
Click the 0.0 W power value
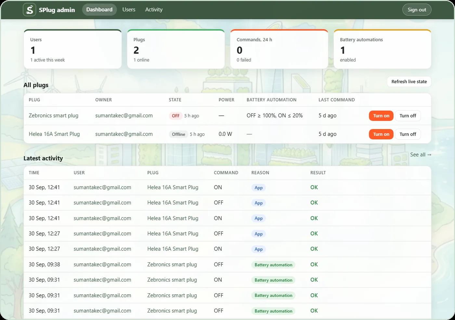tap(225, 134)
